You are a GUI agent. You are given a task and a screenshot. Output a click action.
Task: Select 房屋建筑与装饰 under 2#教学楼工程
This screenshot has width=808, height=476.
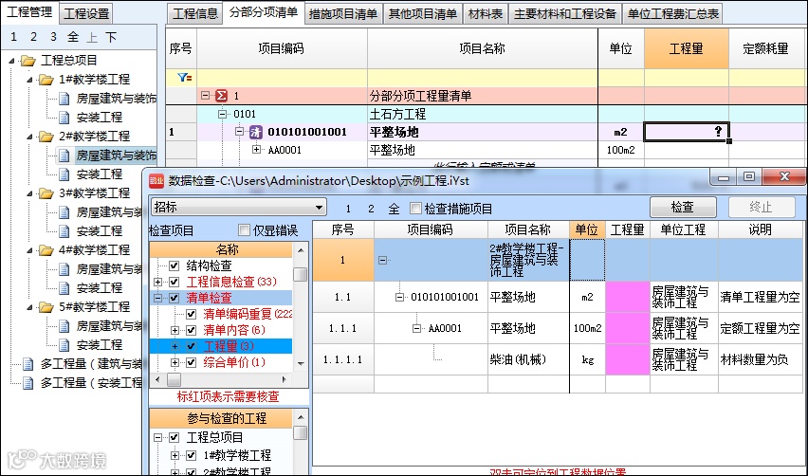click(116, 156)
